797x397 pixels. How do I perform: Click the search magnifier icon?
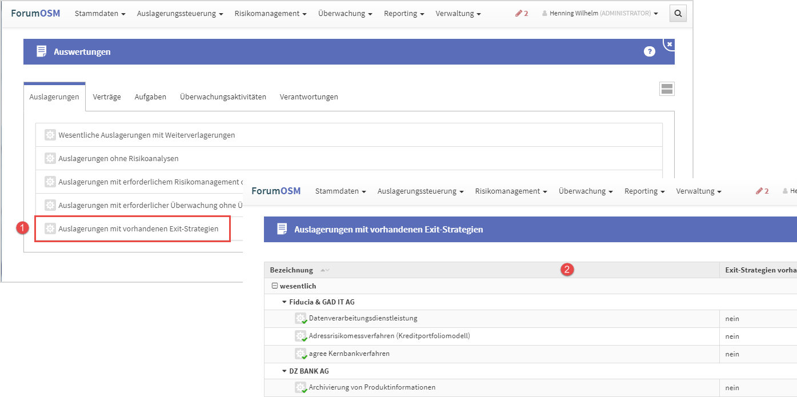tap(678, 13)
